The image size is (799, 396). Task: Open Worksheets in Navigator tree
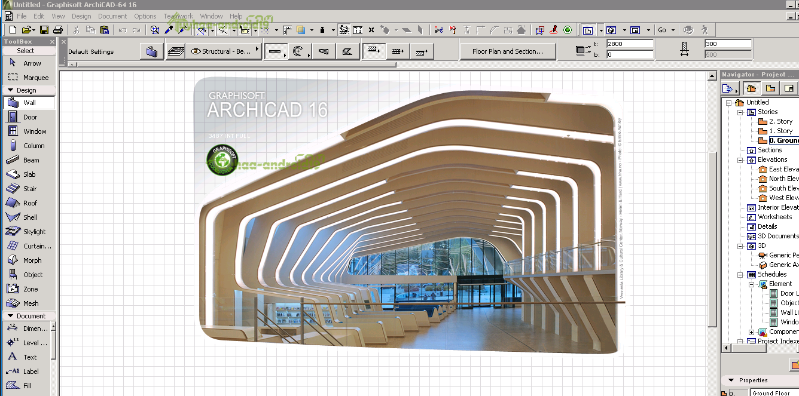[x=774, y=217]
